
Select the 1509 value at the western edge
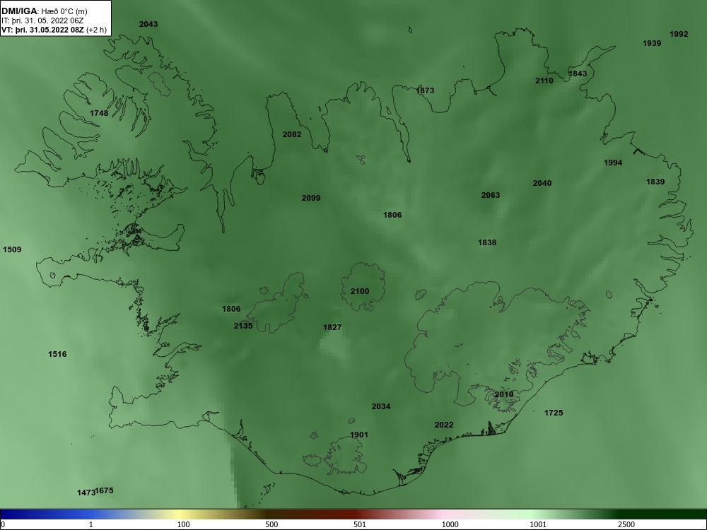click(12, 249)
